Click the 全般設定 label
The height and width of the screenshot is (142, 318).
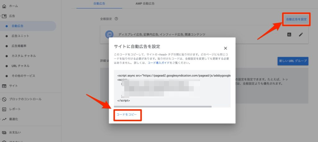(x=106, y=19)
